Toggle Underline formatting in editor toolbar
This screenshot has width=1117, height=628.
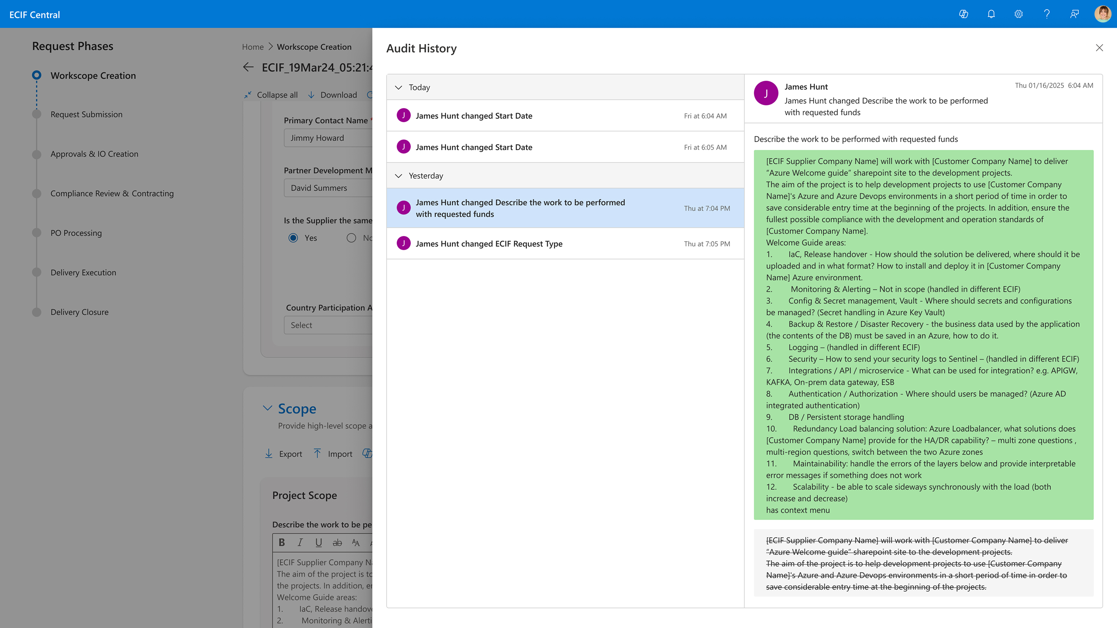[319, 542]
